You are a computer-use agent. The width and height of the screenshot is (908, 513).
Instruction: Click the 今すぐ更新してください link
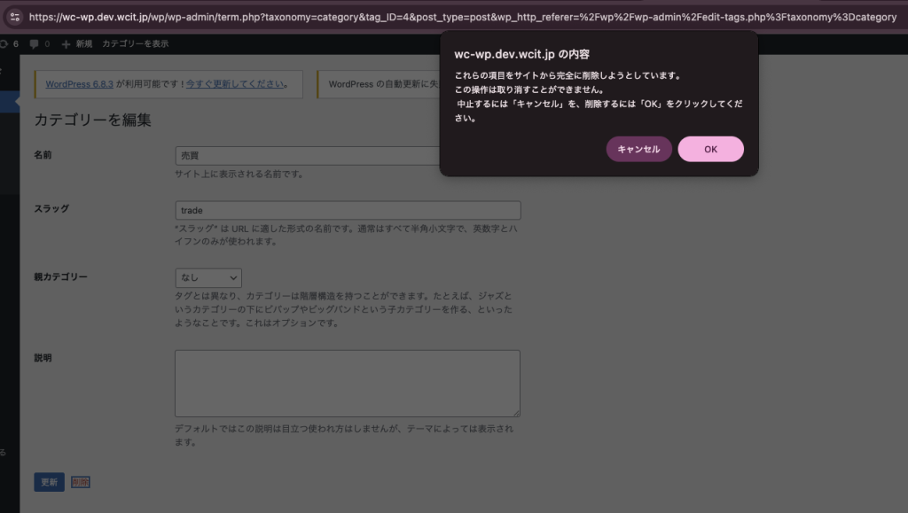point(235,84)
